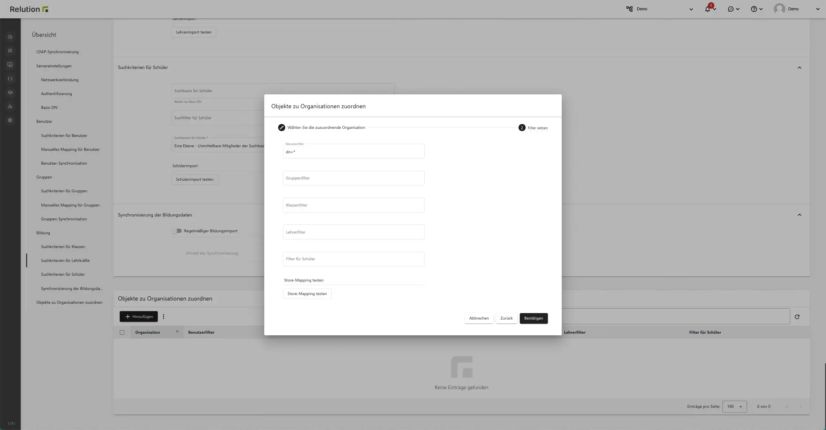Select Servereinstellungen in overview
The width and height of the screenshot is (826, 430).
coord(54,66)
